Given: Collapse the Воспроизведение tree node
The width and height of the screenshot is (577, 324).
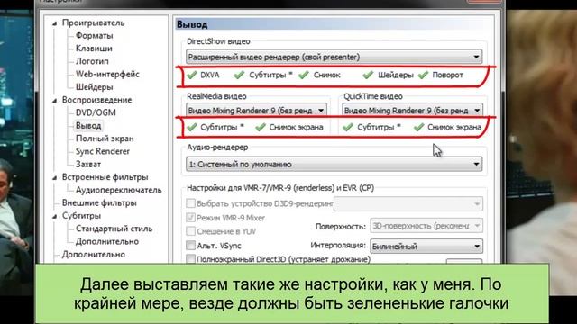Looking at the screenshot, I should pyautogui.click(x=54, y=101).
